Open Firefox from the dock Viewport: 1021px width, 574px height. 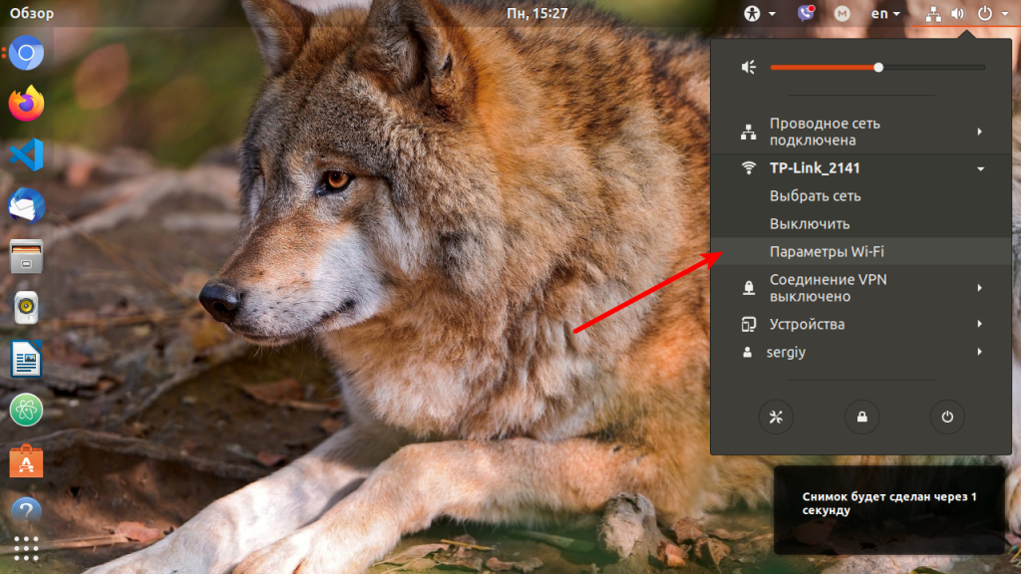click(x=25, y=104)
